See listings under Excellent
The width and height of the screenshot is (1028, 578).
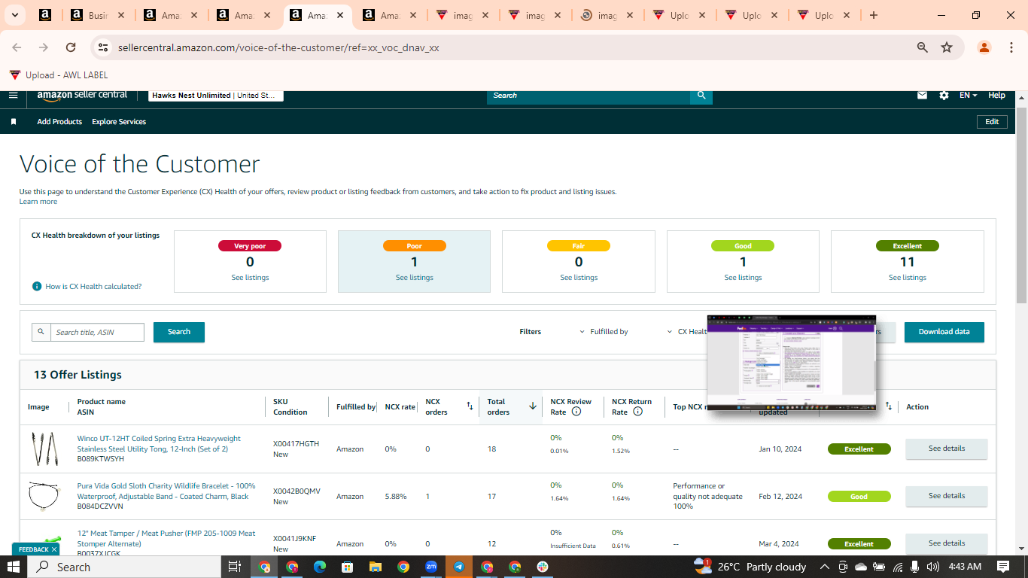pyautogui.click(x=908, y=278)
